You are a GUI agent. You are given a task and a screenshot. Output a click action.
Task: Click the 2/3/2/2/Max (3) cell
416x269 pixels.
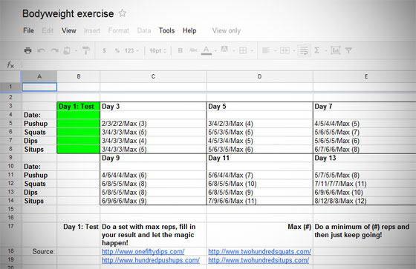(153, 123)
